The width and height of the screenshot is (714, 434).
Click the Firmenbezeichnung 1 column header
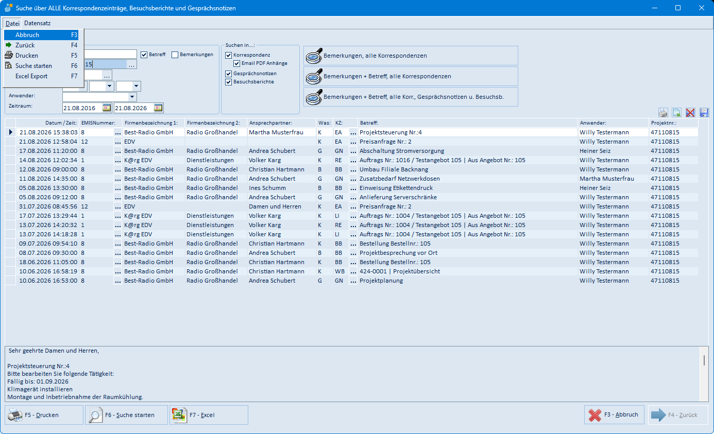pos(153,123)
